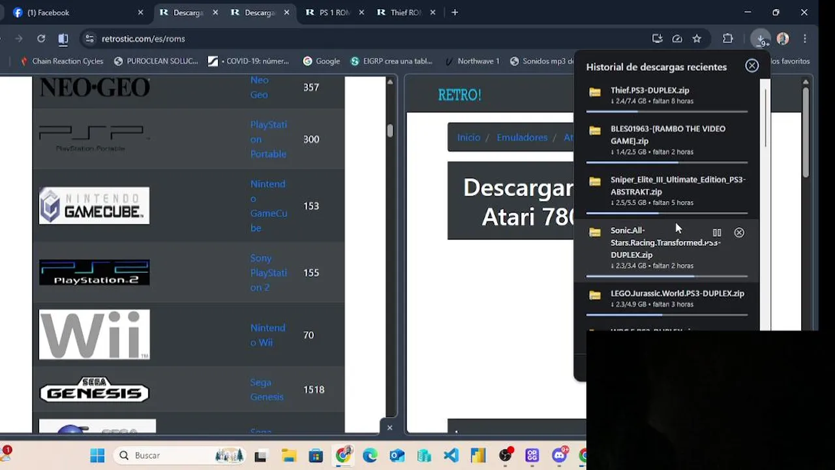Open the performance speedometer icon
The image size is (835, 470).
point(677,39)
